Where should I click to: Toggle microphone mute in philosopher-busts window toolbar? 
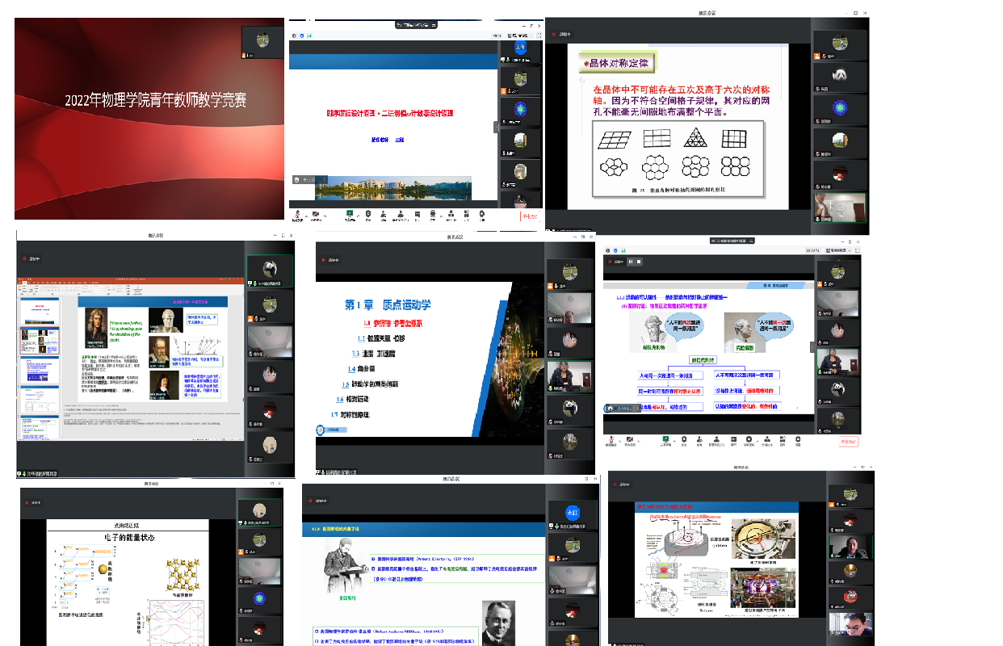point(612,440)
